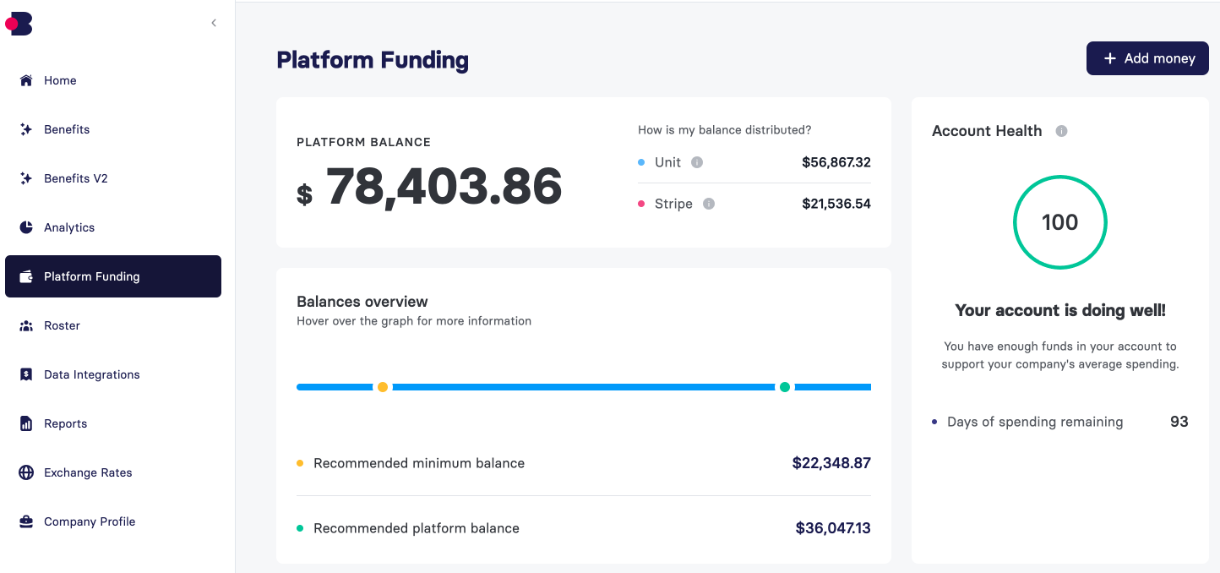Click the blue balances overview bar
The width and height of the screenshot is (1220, 573).
tap(584, 387)
